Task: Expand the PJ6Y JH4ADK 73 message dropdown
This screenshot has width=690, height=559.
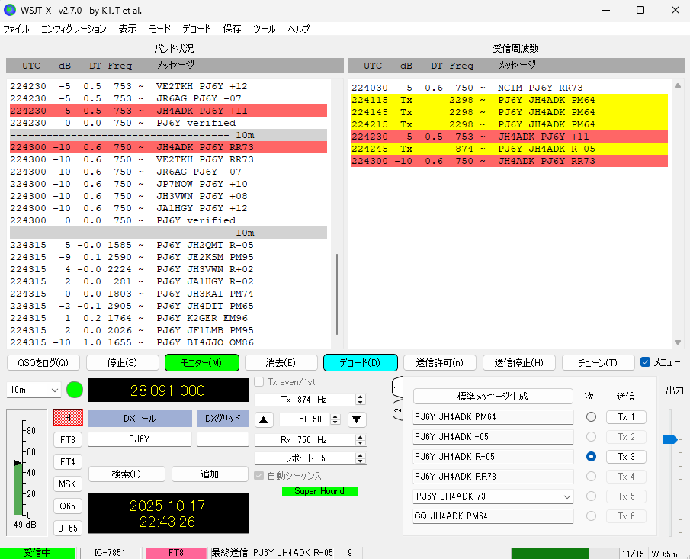Action: point(566,496)
